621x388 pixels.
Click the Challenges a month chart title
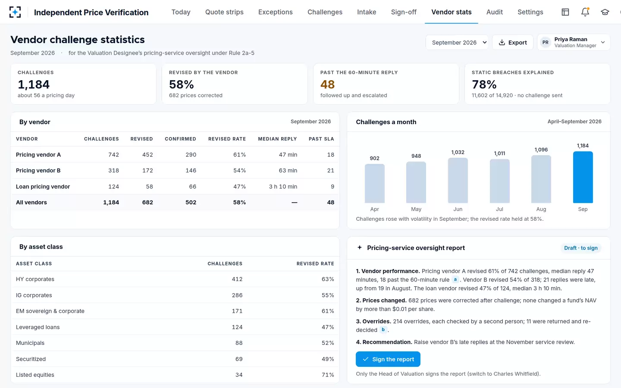386,122
